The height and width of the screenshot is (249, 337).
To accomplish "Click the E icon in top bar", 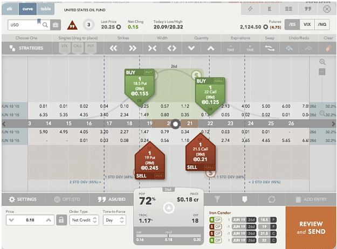I will (269, 9).
